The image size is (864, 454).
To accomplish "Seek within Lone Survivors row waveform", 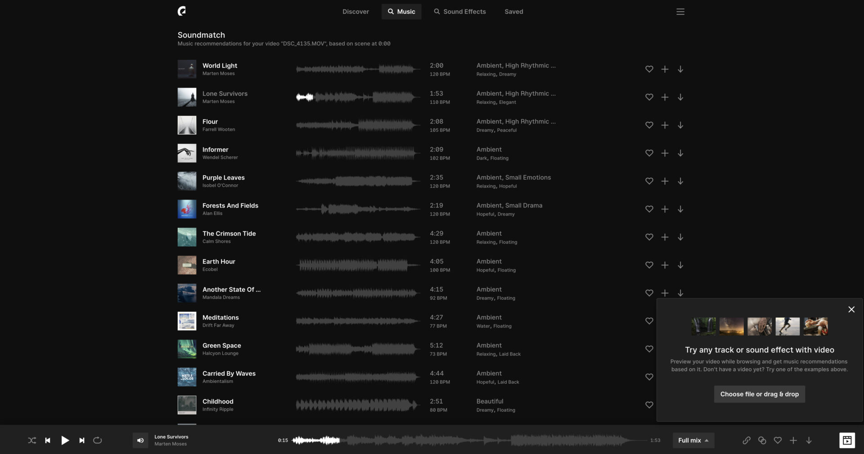I will pos(358,97).
